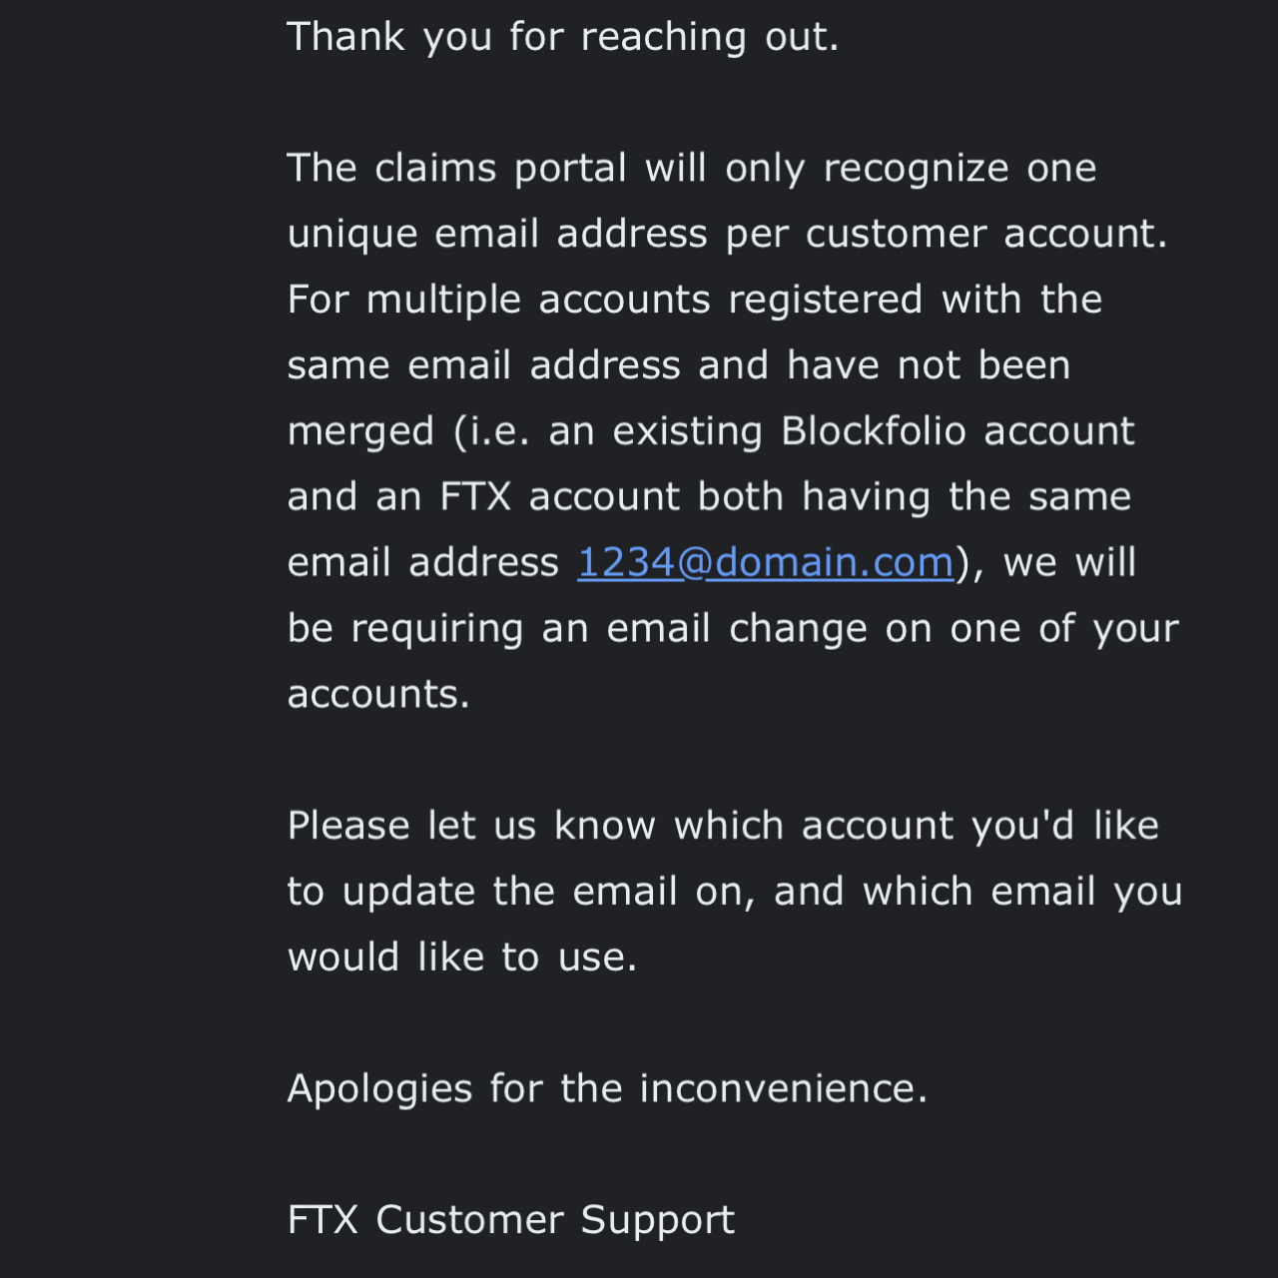Click the word 'merged' in the message
The height and width of the screenshot is (1278, 1278).
click(x=361, y=432)
